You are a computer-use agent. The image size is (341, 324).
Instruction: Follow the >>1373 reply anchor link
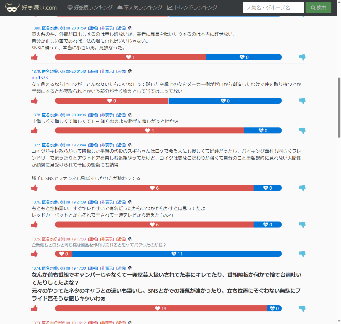click(x=40, y=78)
